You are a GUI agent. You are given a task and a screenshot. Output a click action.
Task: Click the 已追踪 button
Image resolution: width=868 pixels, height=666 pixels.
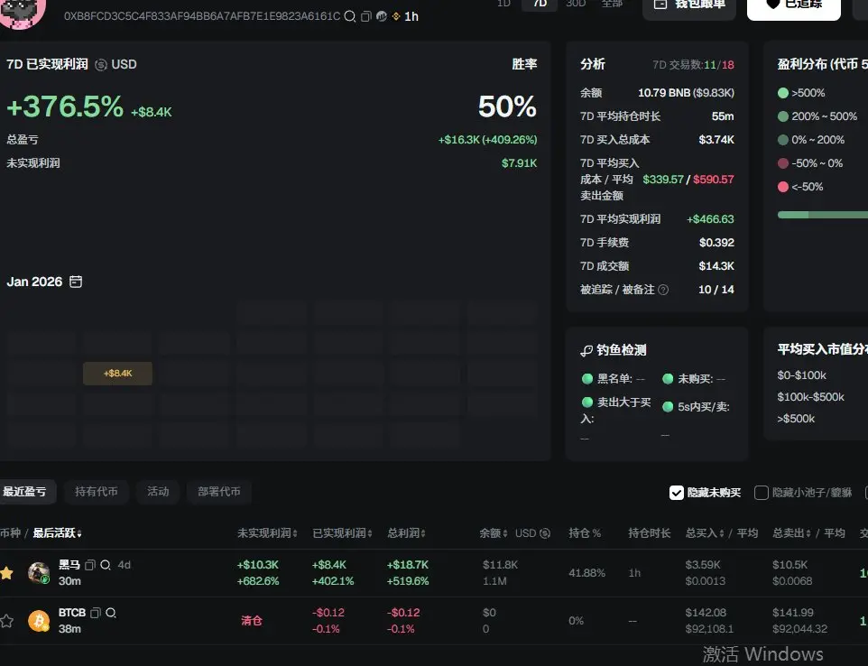tap(794, 8)
